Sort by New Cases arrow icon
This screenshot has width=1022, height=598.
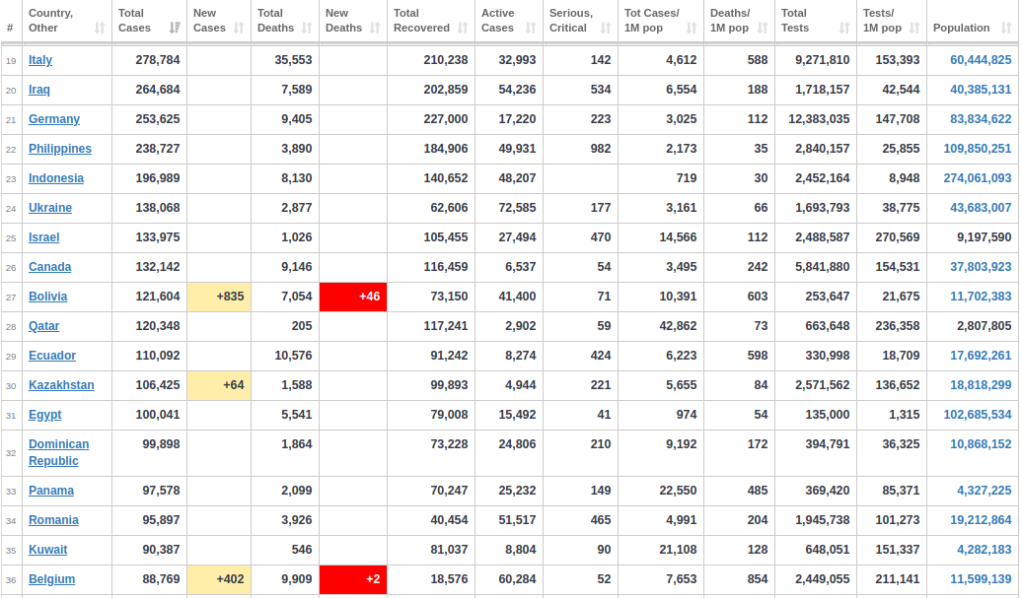[239, 28]
